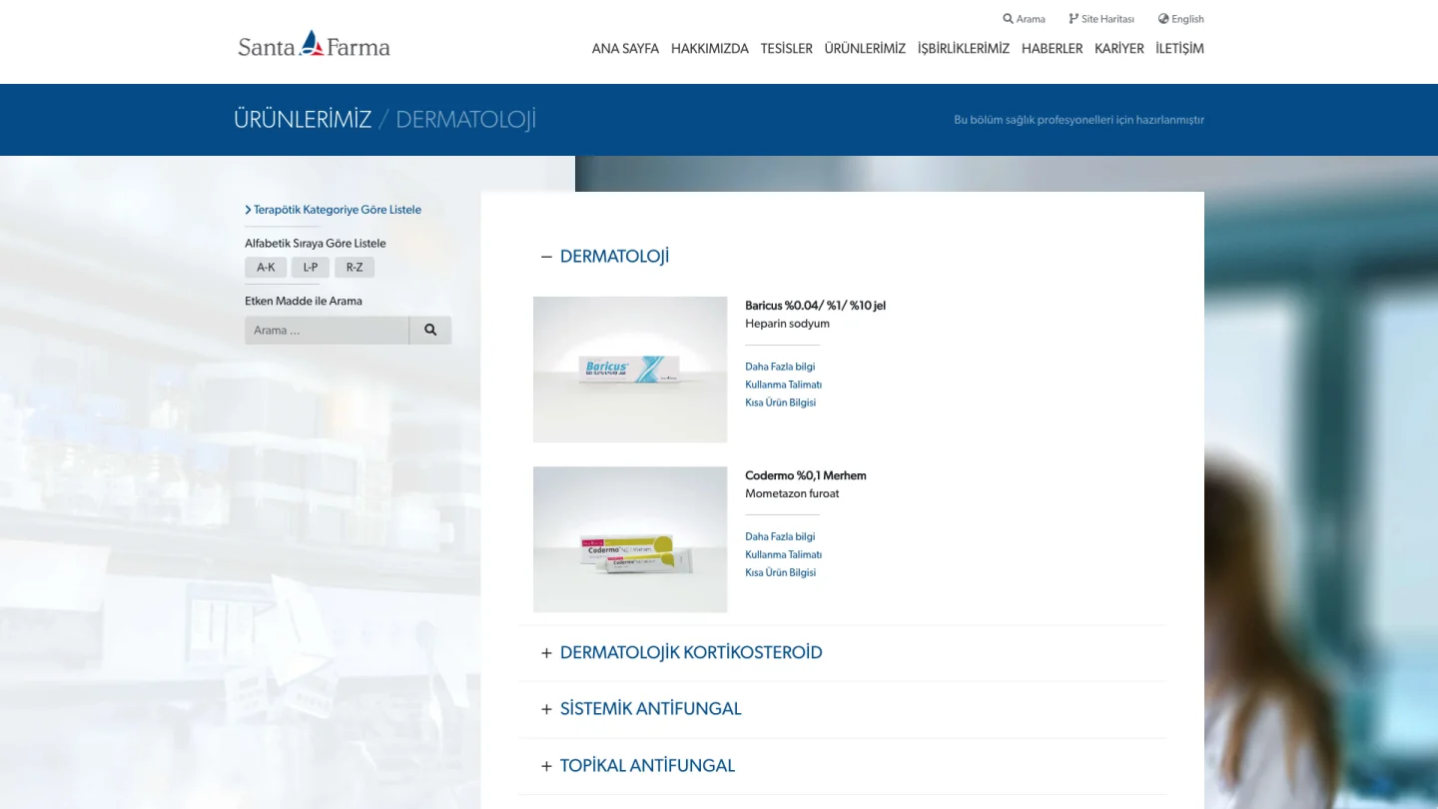The image size is (1438, 809).
Task: Open Kullanma Talimatı for Baricus
Action: point(784,385)
